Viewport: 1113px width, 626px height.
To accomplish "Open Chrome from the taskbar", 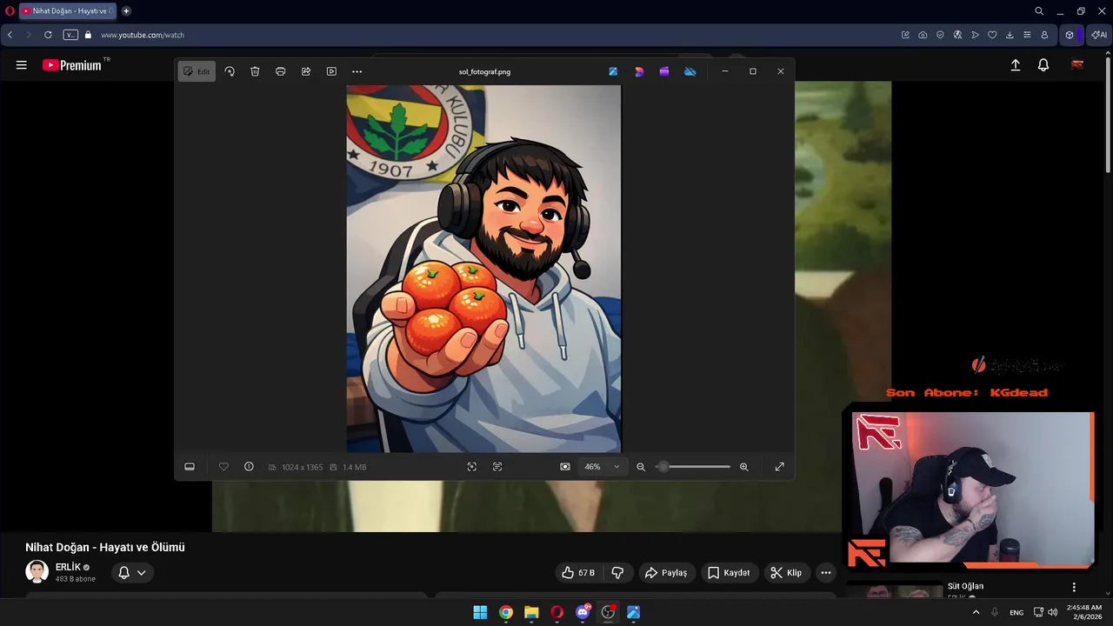I will [x=506, y=612].
